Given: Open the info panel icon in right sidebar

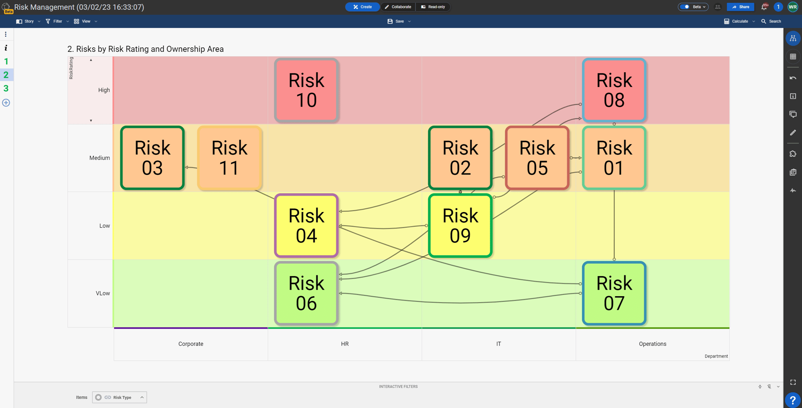Looking at the screenshot, I should pos(793,96).
